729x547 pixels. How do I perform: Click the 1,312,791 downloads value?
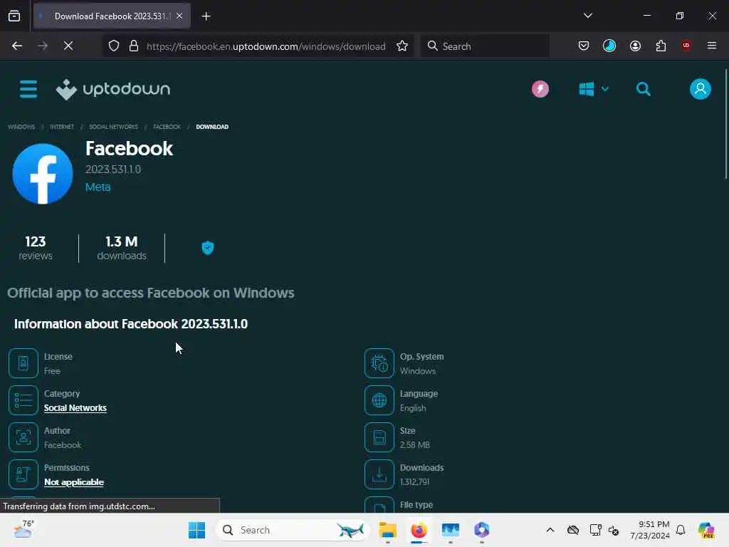pyautogui.click(x=415, y=482)
